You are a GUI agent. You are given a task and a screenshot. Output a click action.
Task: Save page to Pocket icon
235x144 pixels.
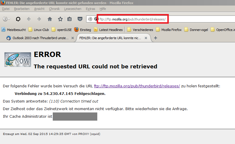80,19
